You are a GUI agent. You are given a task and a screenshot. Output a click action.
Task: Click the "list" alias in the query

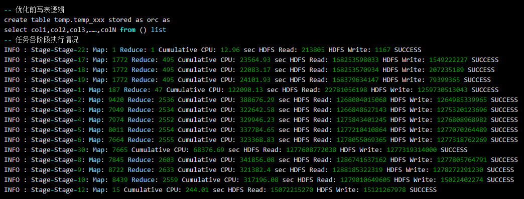tap(159, 30)
